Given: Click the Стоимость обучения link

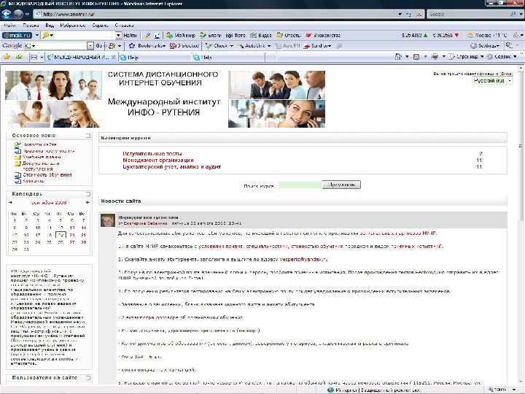Looking at the screenshot, I should click(x=47, y=175).
